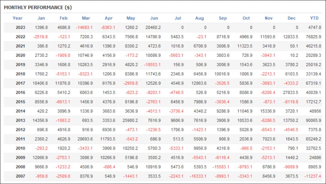
Task: Select the Jan column header
Action: pos(41,18)
